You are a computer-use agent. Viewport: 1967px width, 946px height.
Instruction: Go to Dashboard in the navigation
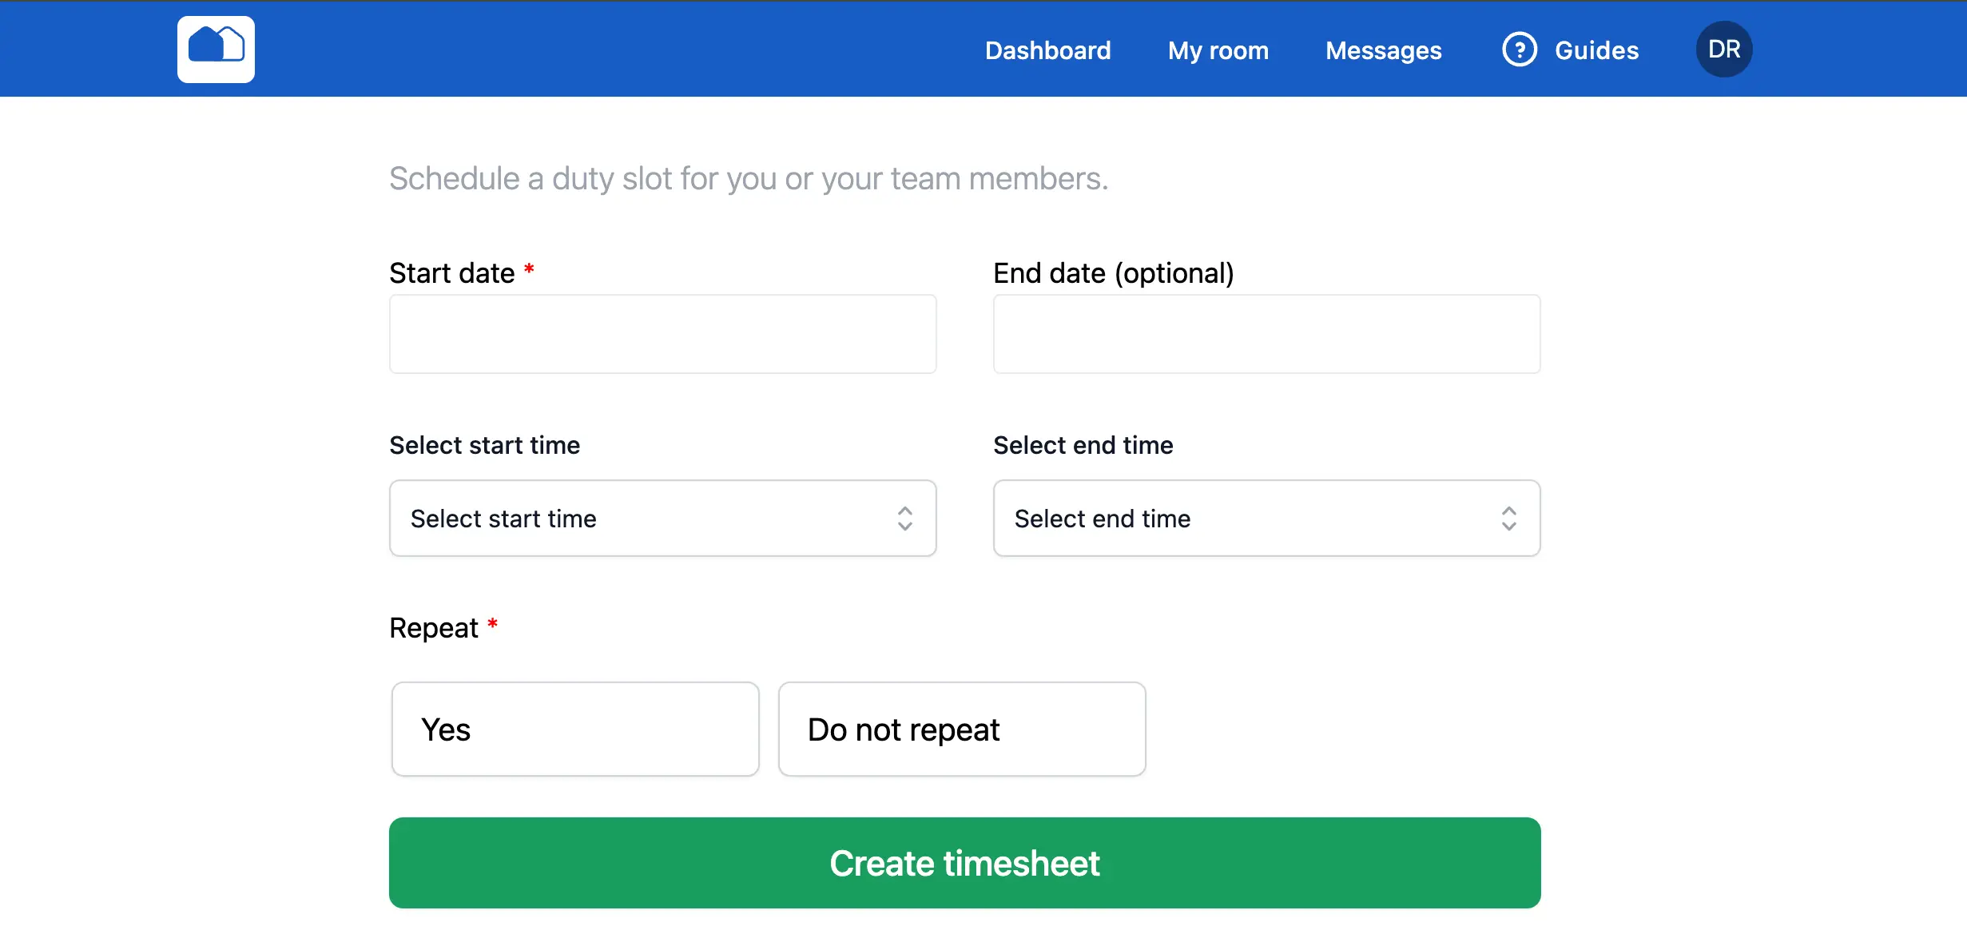coord(1047,50)
